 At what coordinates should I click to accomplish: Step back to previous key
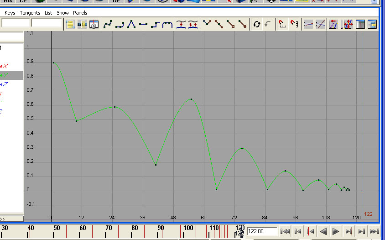coord(311,231)
